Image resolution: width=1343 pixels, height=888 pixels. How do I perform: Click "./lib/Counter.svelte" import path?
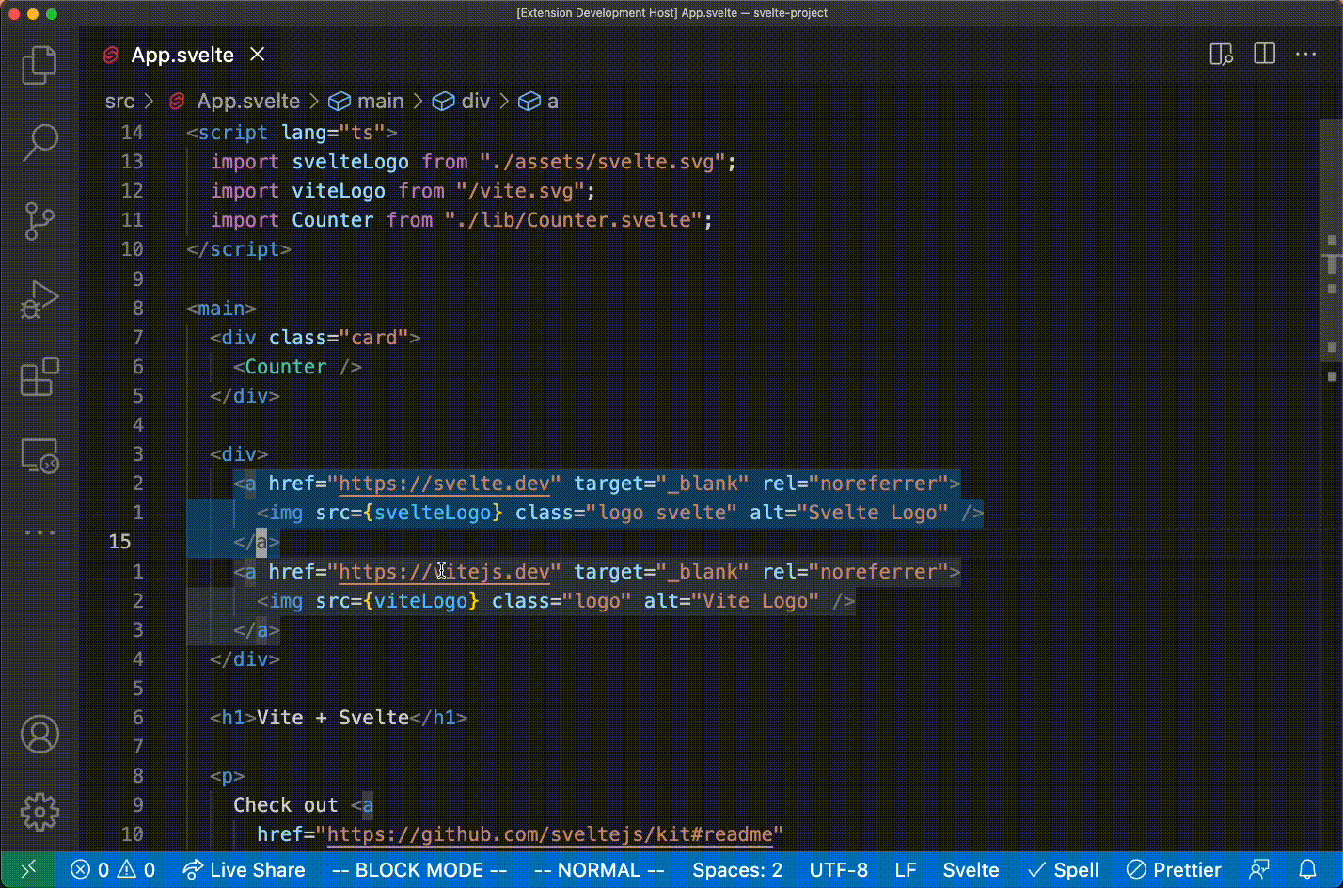pos(574,220)
